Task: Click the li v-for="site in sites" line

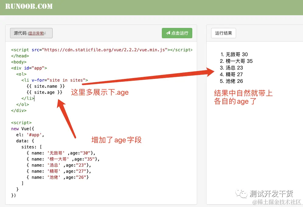Action: 55,80
